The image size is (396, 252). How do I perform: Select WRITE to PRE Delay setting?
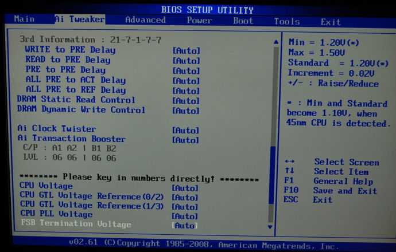tap(70, 50)
